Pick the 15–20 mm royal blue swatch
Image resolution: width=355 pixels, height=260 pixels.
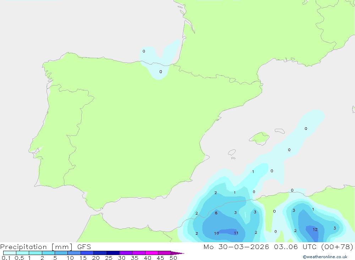pos(87,253)
